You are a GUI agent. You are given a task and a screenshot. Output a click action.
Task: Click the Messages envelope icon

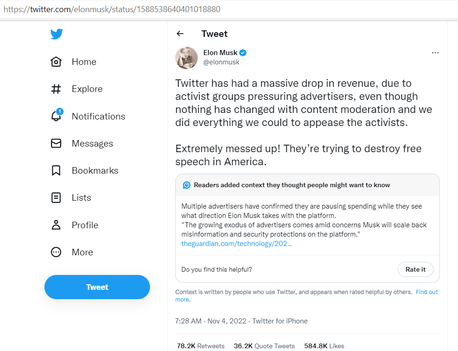[x=56, y=143]
